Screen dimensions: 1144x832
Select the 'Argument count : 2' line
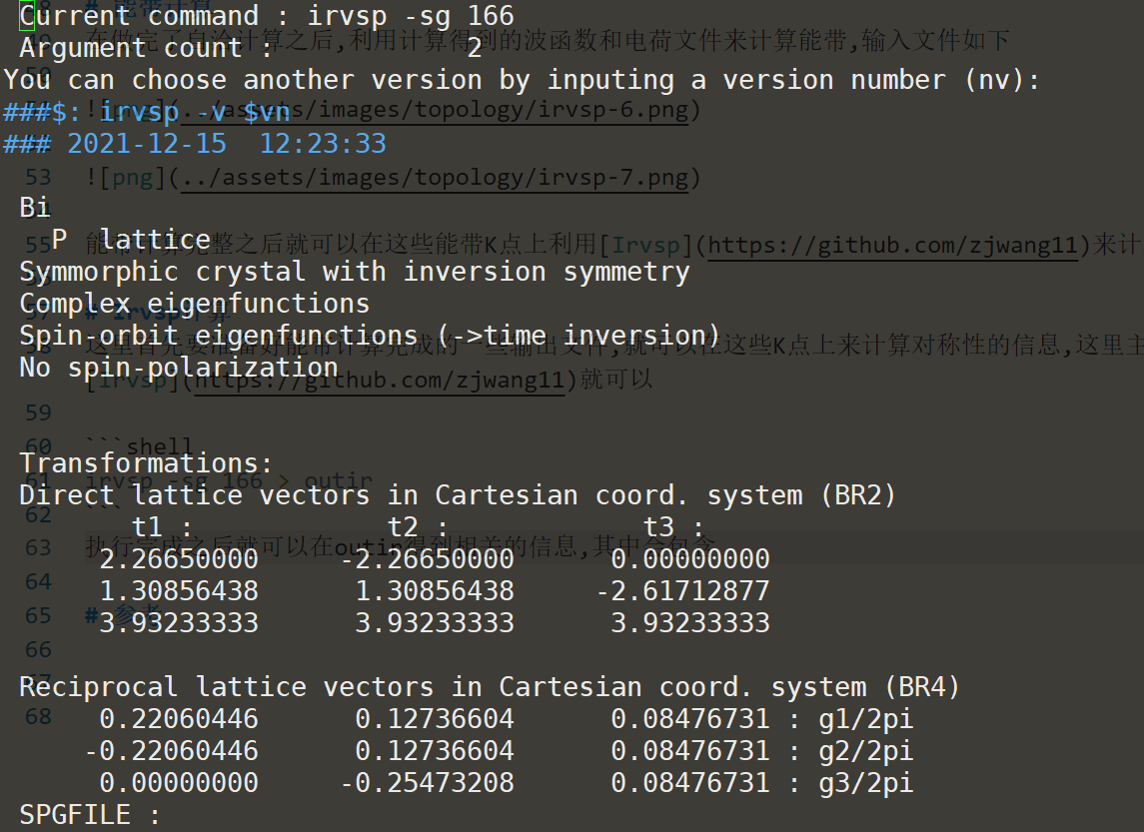coord(251,48)
